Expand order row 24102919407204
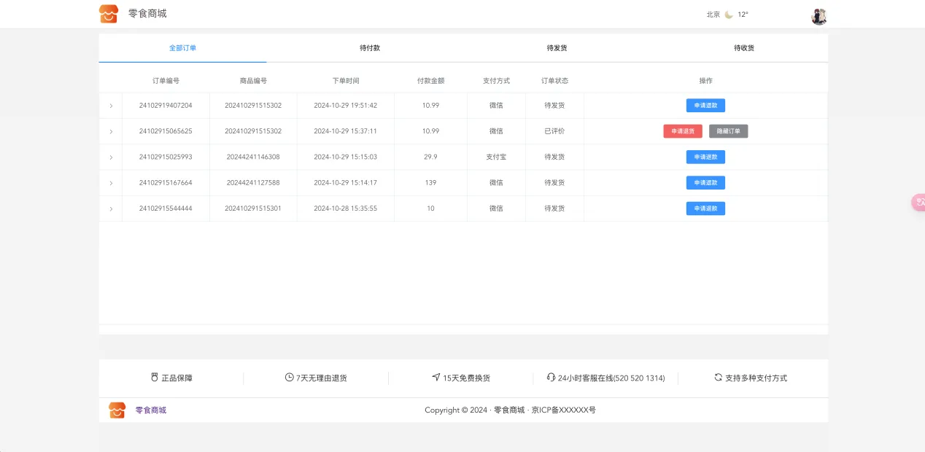The width and height of the screenshot is (925, 452). click(111, 106)
